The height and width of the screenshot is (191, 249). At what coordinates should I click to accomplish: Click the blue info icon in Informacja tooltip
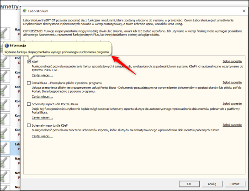(7, 46)
